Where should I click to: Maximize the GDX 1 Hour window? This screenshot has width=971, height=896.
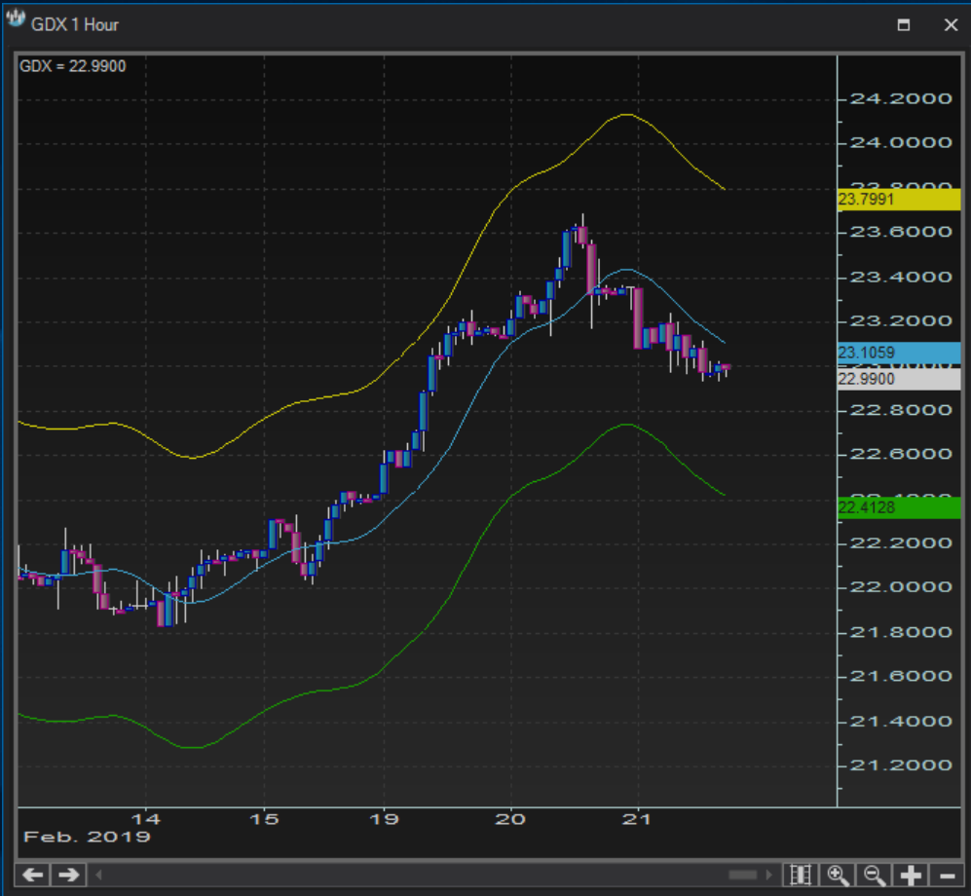pyautogui.click(x=904, y=24)
